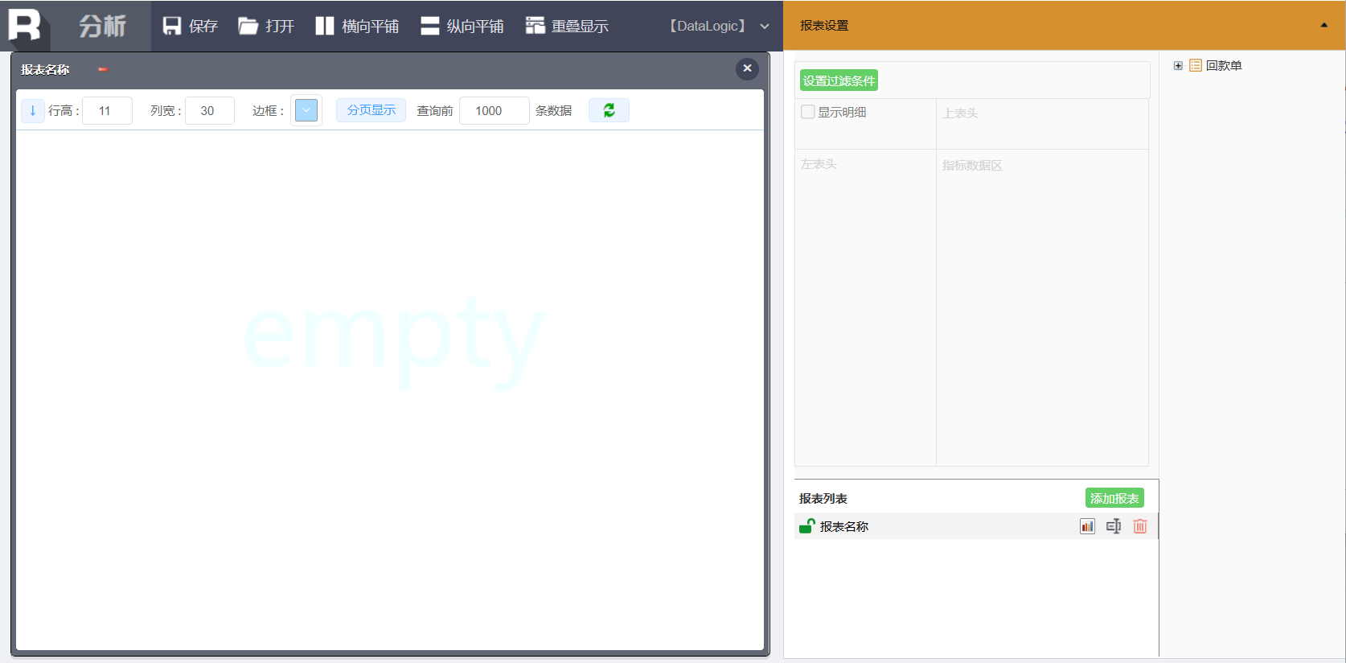The height and width of the screenshot is (663, 1346).
Task: Click the 添加报表 button
Action: 1114,498
